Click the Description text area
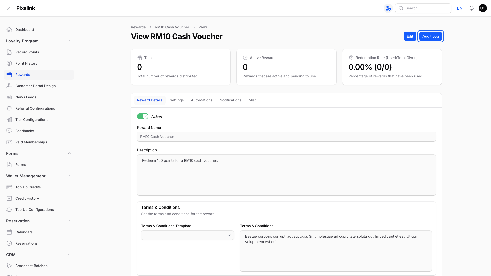Image resolution: width=491 pixels, height=276 pixels. (286, 175)
